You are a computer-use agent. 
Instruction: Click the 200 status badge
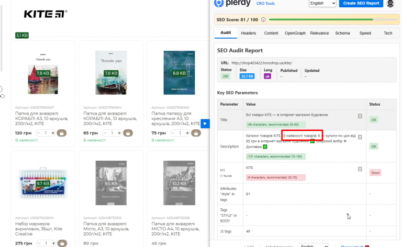226,76
